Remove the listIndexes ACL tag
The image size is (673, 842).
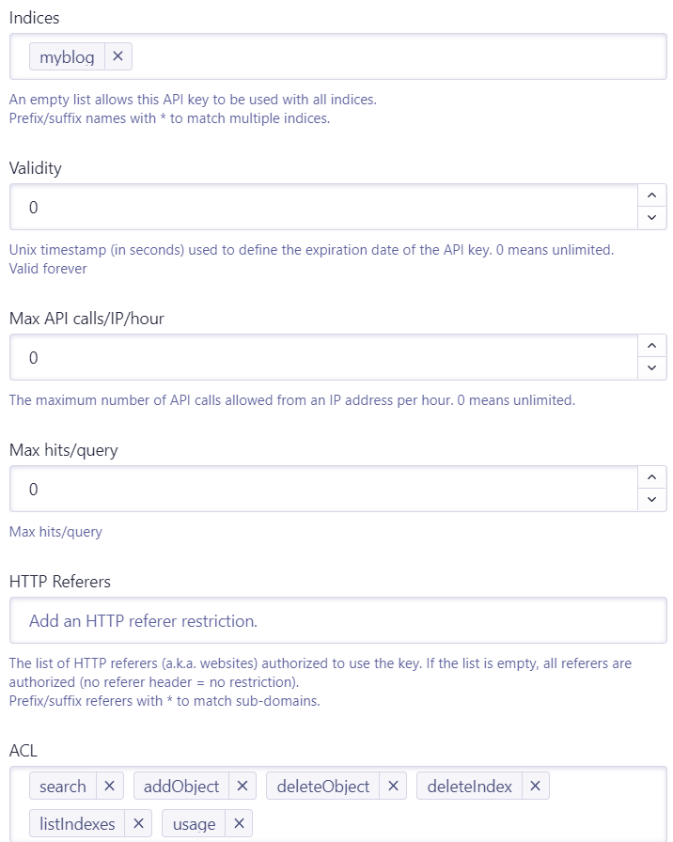click(x=137, y=824)
